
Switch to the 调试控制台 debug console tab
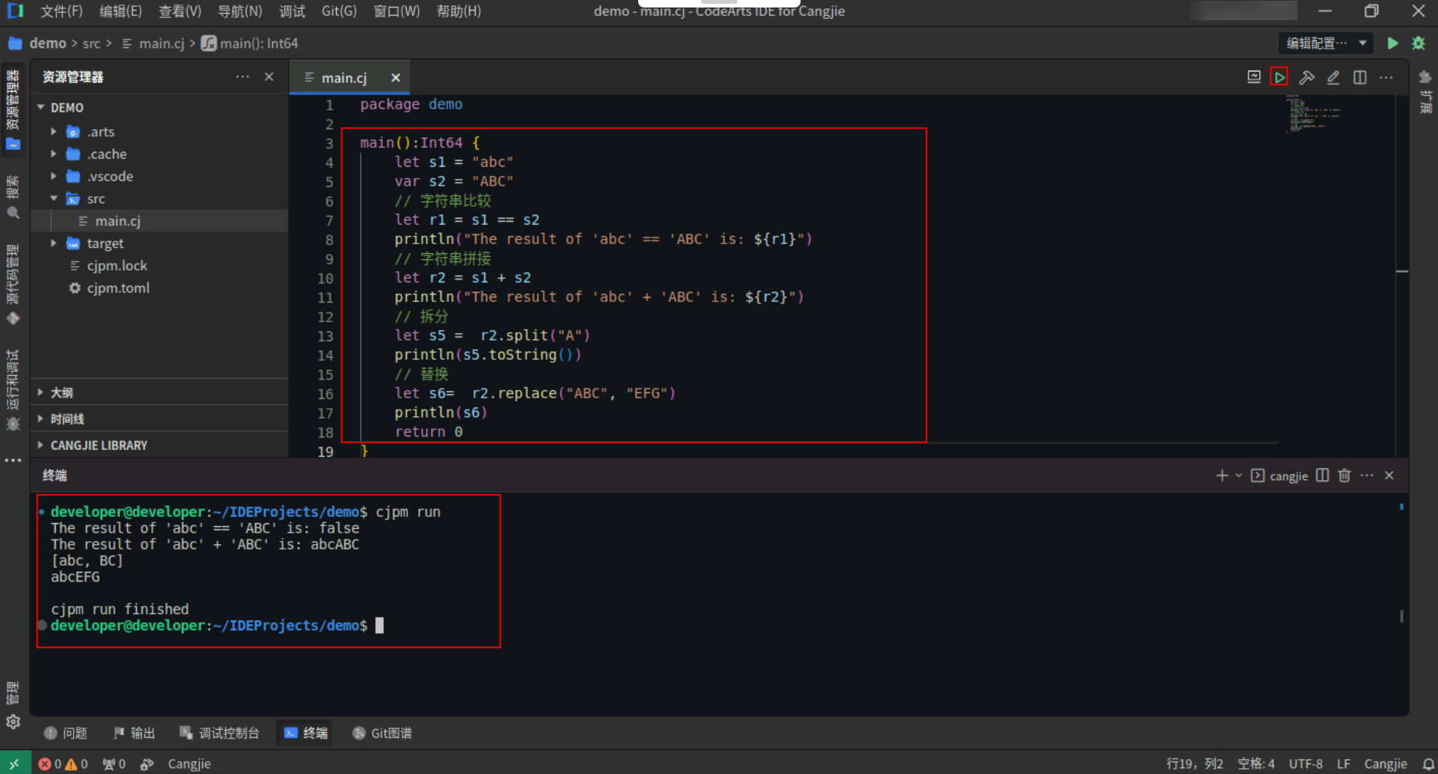pyautogui.click(x=219, y=733)
